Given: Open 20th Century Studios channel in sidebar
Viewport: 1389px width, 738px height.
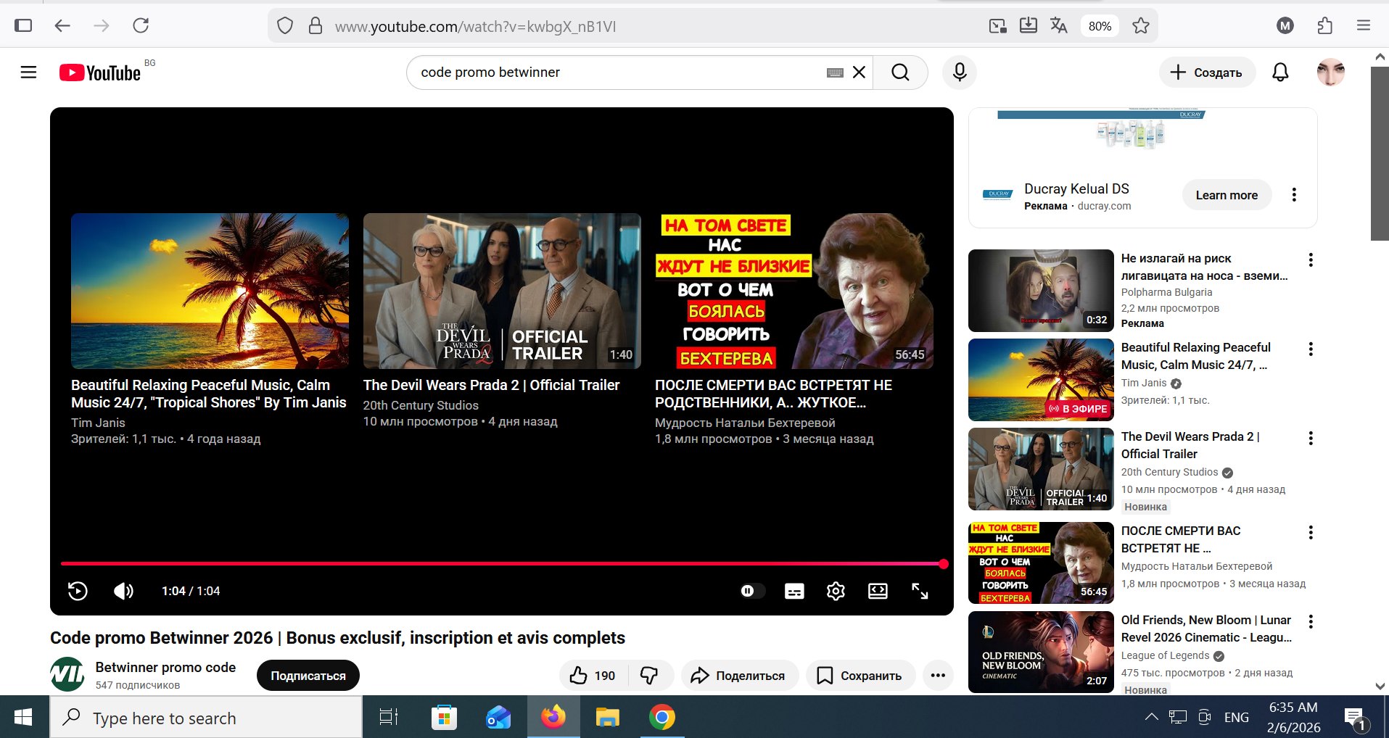Looking at the screenshot, I should [1169, 472].
